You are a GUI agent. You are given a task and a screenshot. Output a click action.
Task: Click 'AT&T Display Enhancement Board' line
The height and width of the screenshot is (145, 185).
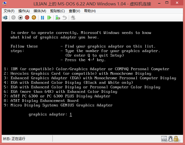41,101
